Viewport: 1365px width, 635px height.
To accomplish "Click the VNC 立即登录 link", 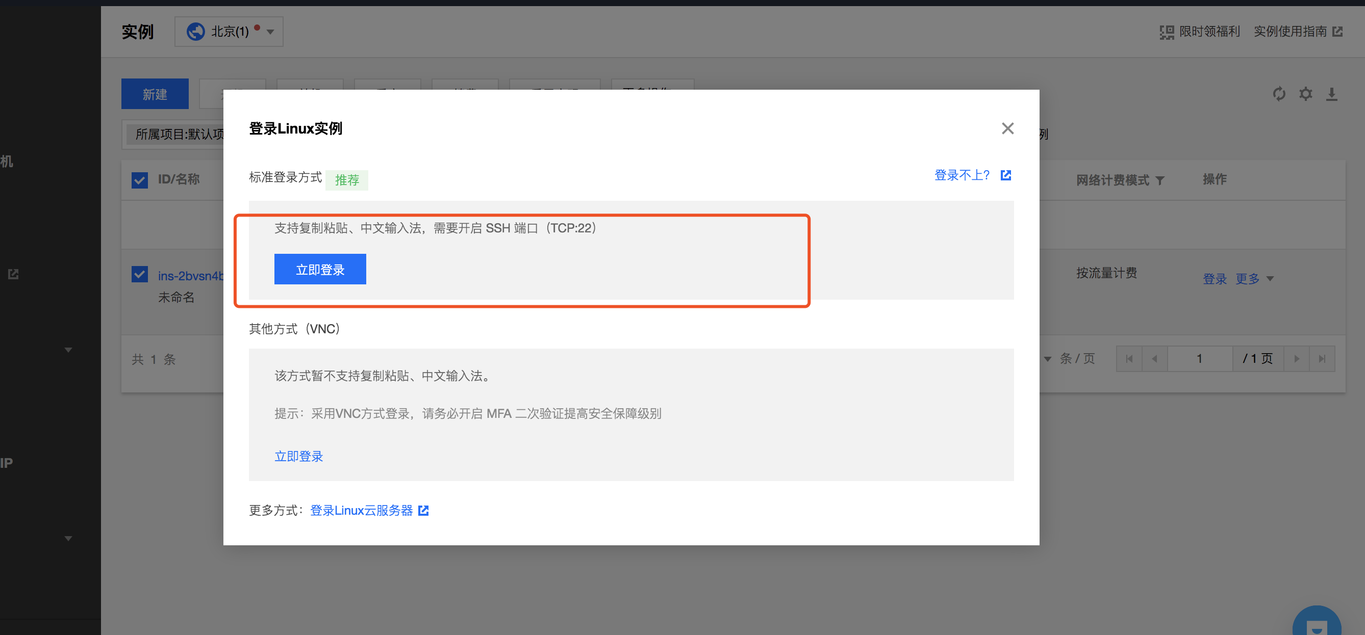I will tap(298, 456).
